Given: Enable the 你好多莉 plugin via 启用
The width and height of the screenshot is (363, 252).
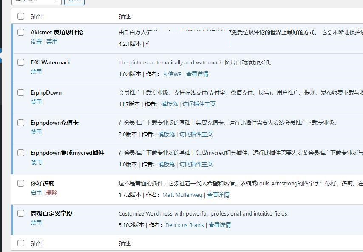Looking at the screenshot, I should point(36,192).
